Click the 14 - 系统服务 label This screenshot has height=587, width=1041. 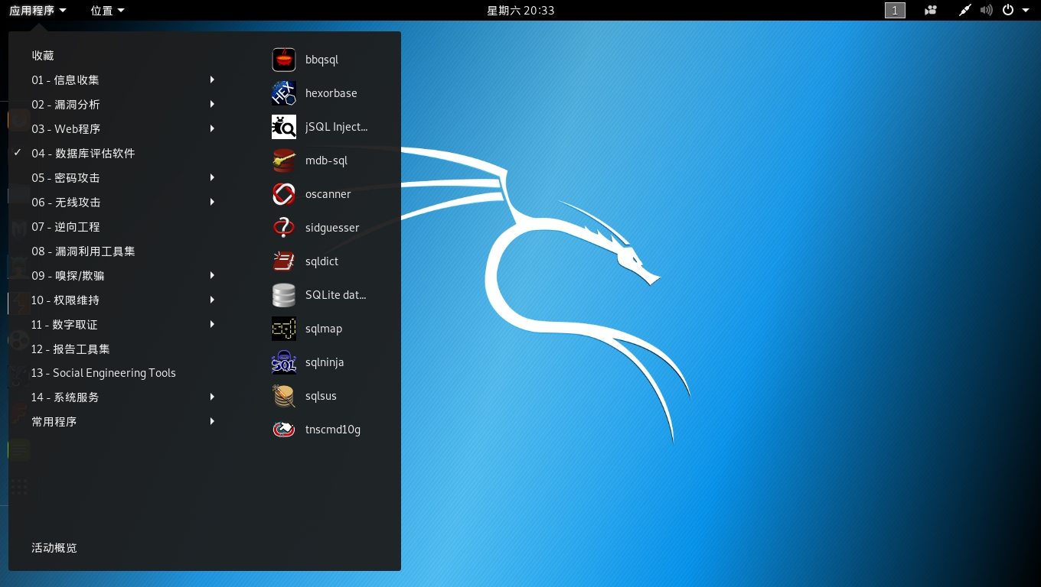coord(65,397)
